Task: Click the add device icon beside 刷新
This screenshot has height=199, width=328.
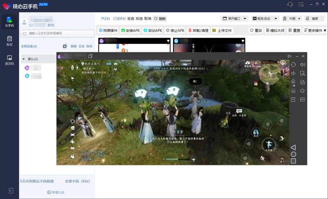Action: point(65,46)
